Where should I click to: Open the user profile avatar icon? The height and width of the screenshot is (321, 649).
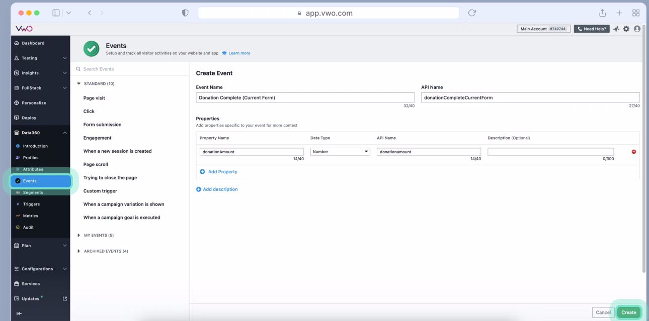[x=637, y=29]
